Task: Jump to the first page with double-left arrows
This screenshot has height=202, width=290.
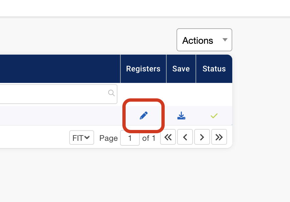Action: [168, 138]
